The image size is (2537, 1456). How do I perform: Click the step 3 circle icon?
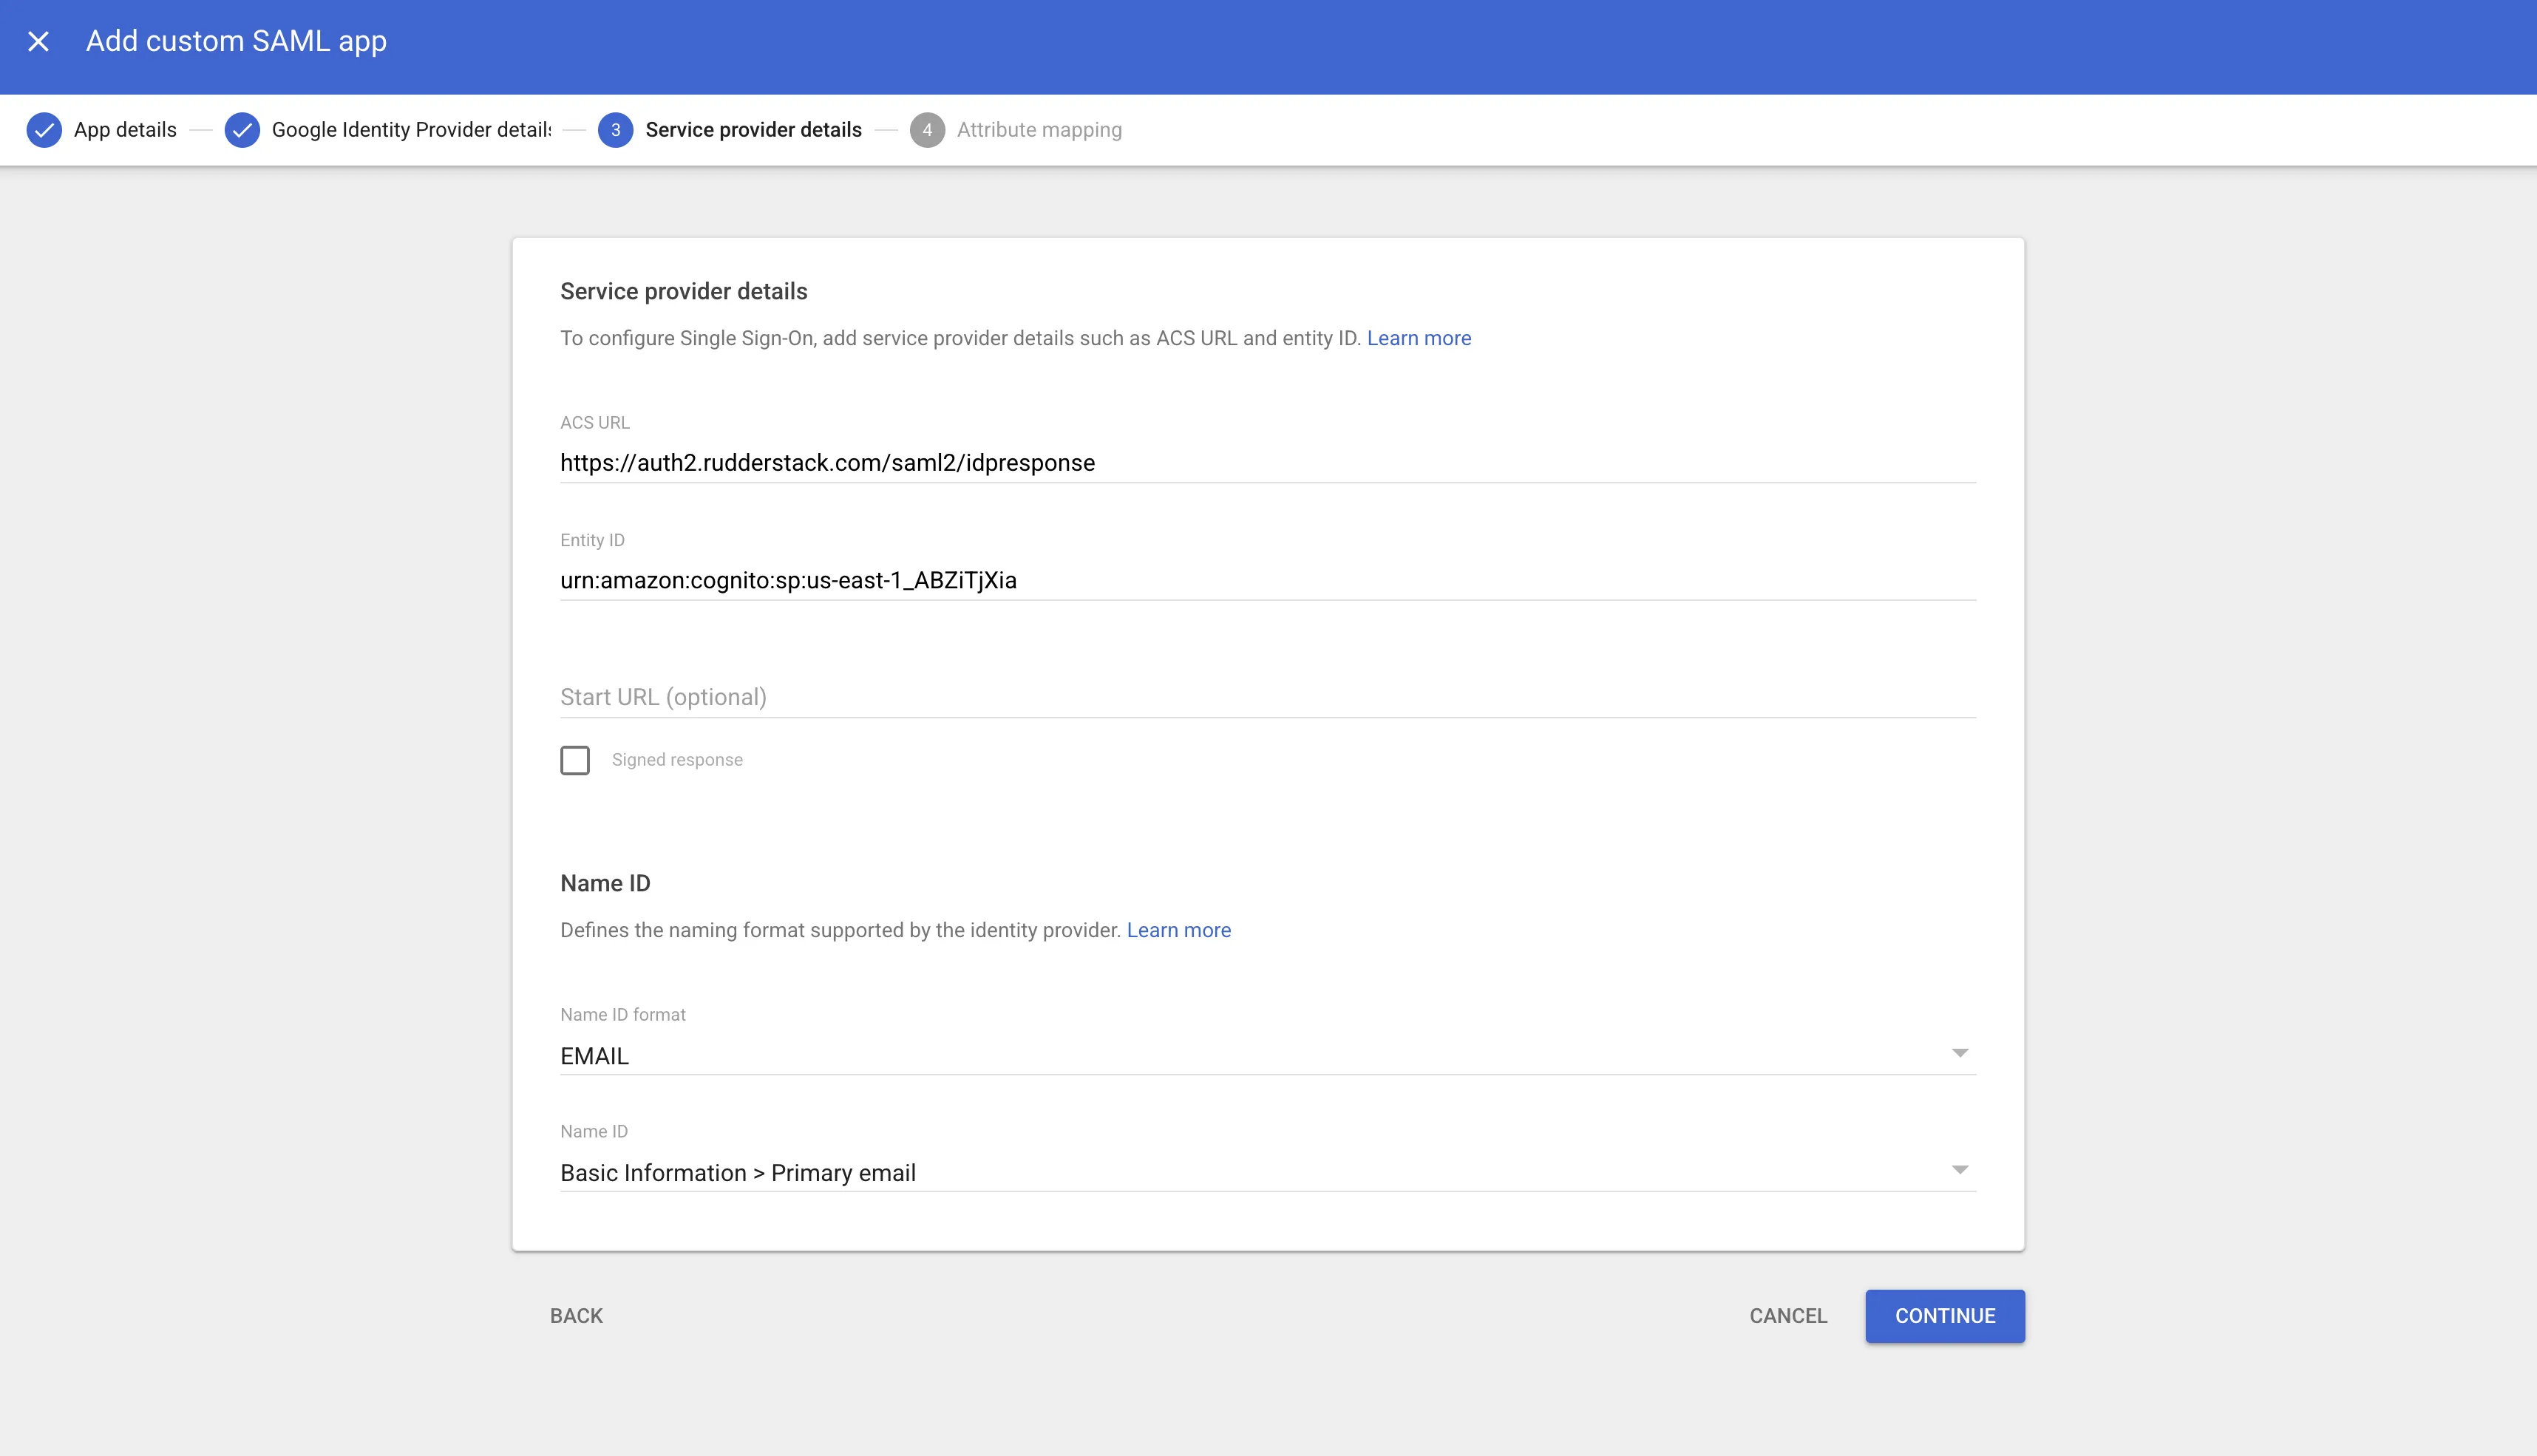pos(615,130)
